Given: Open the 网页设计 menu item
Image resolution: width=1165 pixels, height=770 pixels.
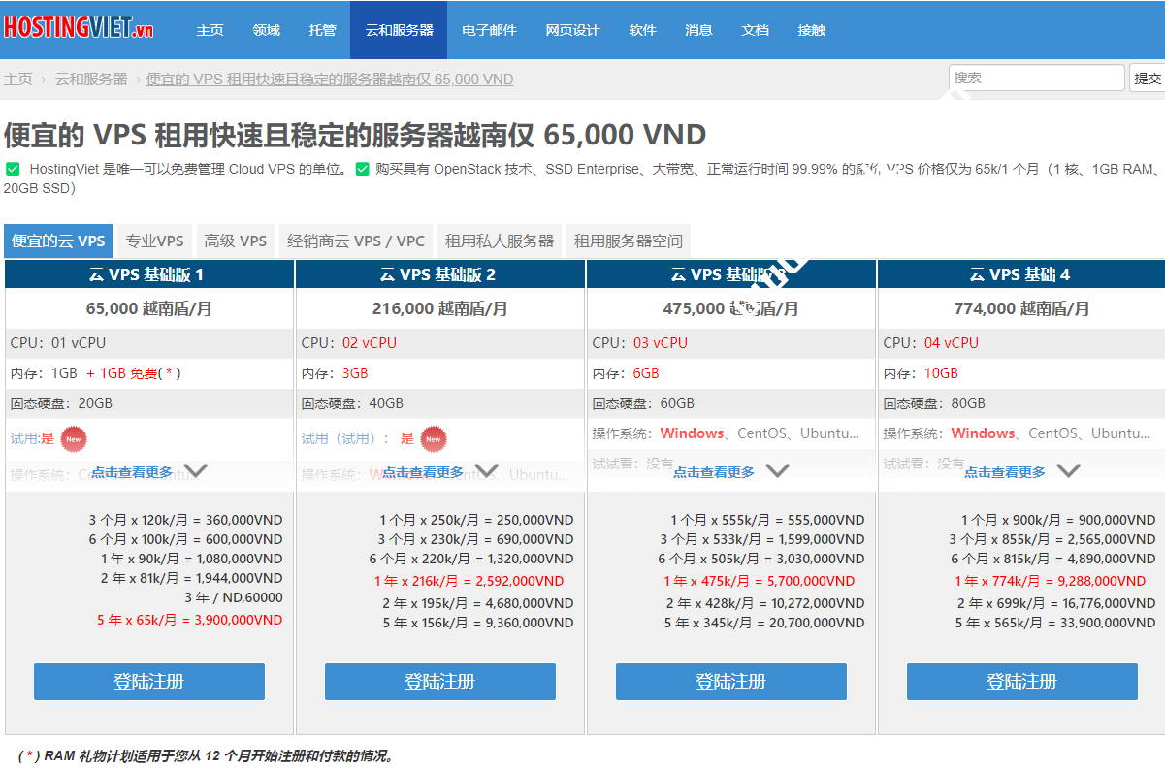Looking at the screenshot, I should click(x=571, y=29).
